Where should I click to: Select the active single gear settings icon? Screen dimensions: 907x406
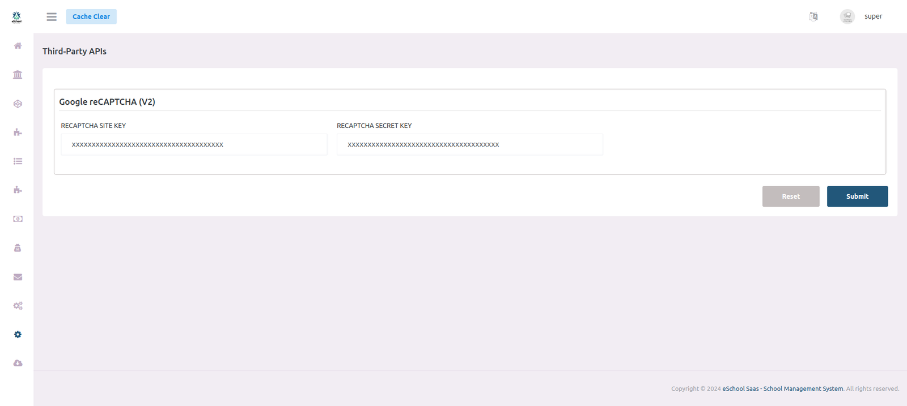[18, 335]
